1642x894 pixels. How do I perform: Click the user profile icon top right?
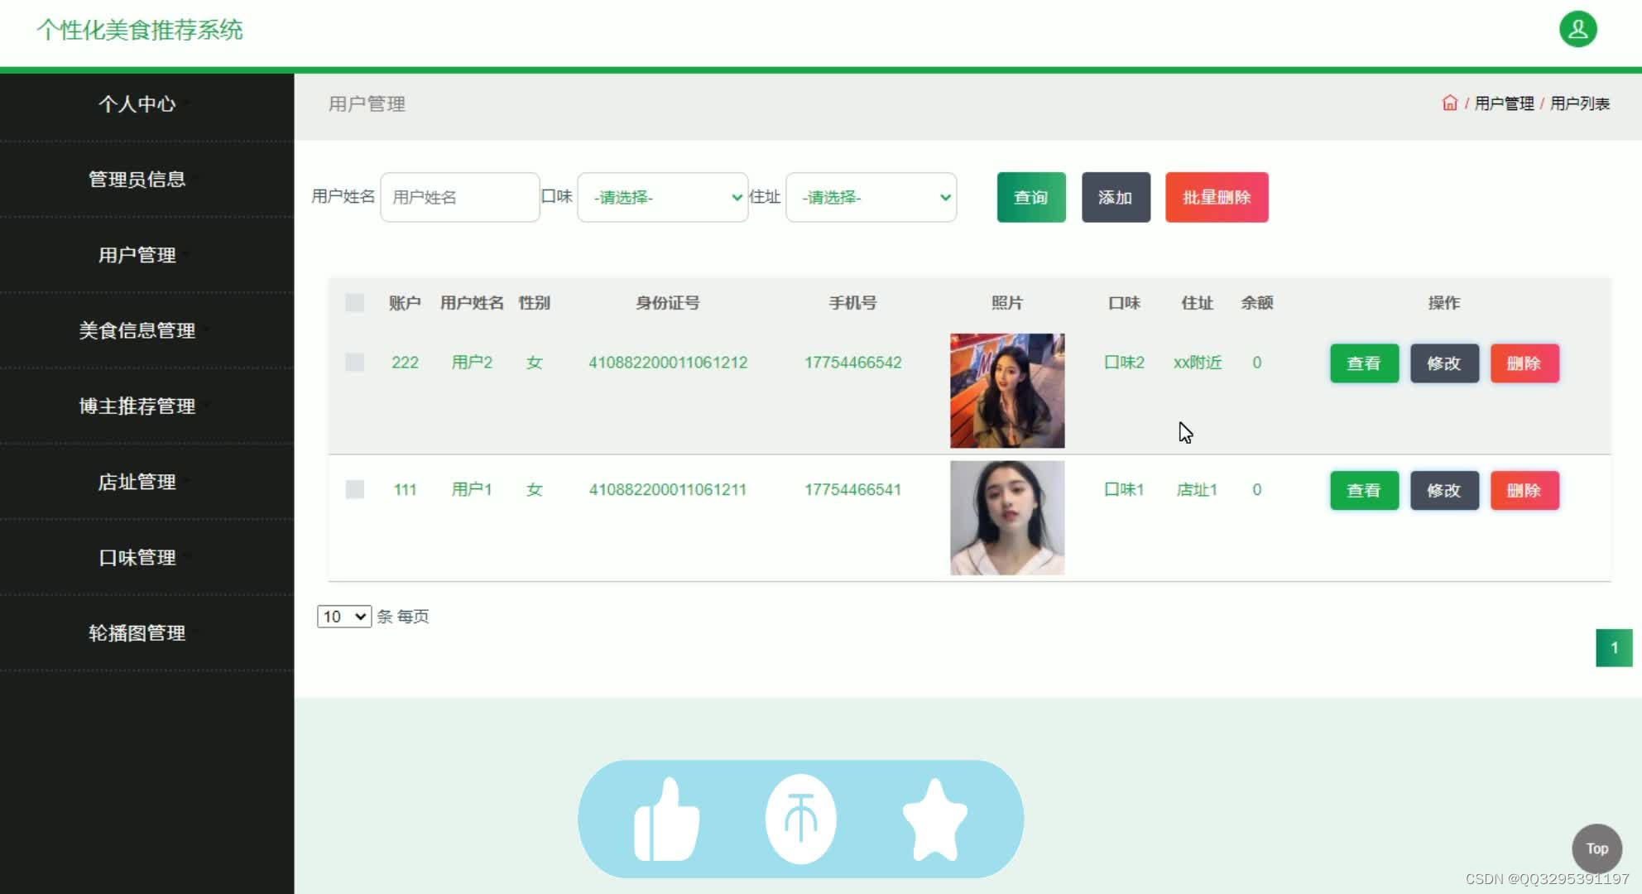pos(1576,30)
